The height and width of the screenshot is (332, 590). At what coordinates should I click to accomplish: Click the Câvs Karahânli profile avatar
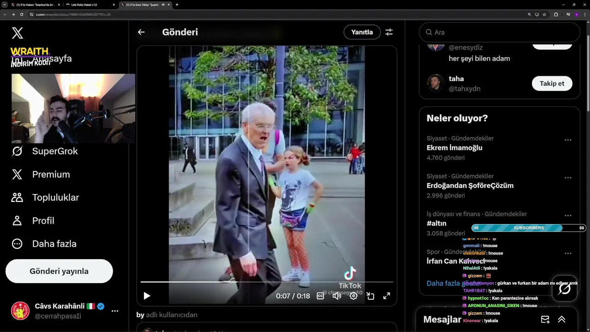[20, 311]
